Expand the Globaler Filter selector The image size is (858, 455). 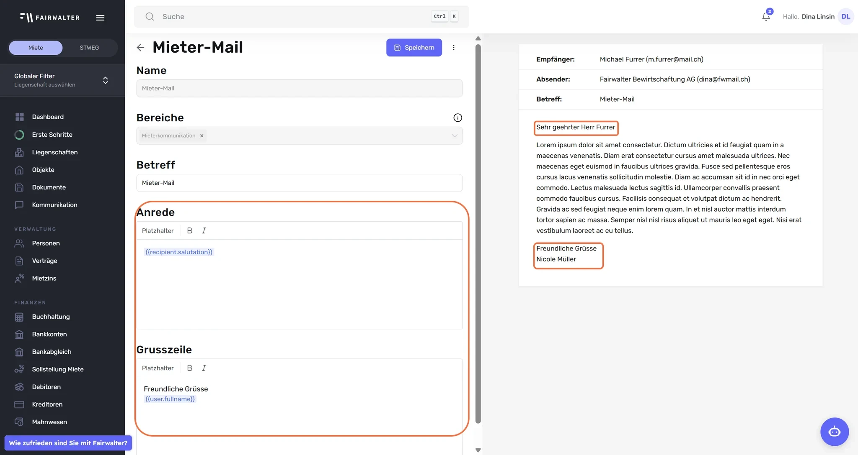click(x=62, y=80)
